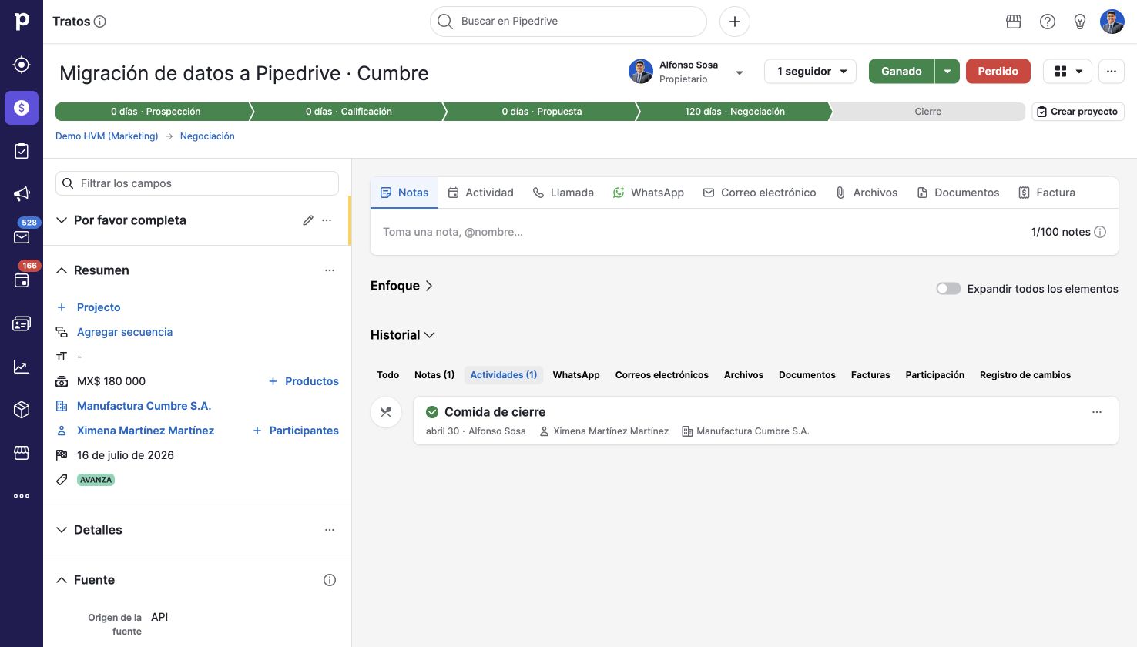1137x647 pixels.
Task: Click Crear proyecto button
Action: pyautogui.click(x=1078, y=112)
